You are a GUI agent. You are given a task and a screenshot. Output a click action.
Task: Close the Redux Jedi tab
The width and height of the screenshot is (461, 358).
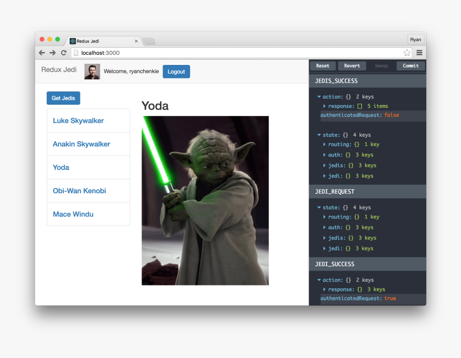pos(136,41)
